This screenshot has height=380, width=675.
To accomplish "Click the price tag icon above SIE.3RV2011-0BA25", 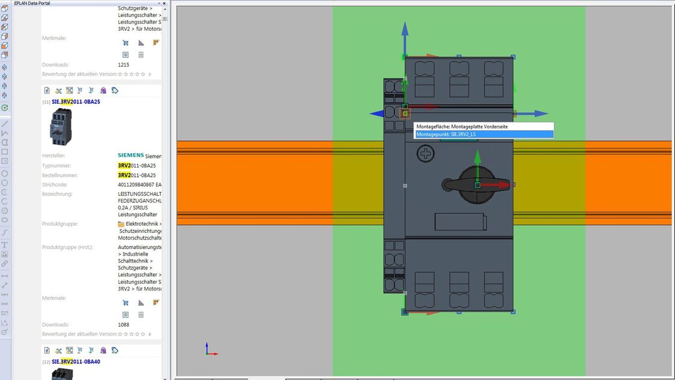I will tap(115, 91).
